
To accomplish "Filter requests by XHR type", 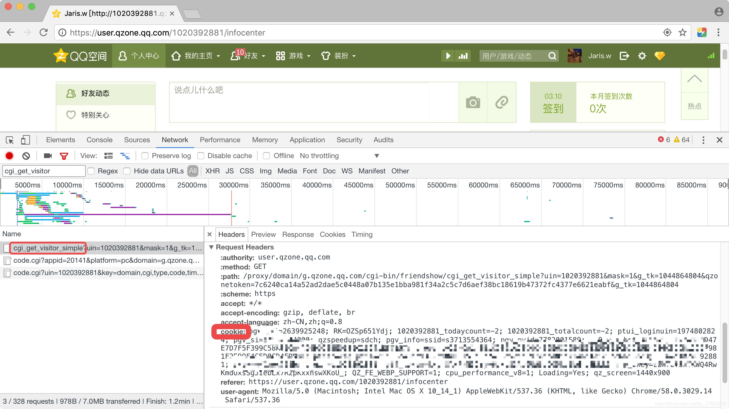I will pyautogui.click(x=212, y=171).
